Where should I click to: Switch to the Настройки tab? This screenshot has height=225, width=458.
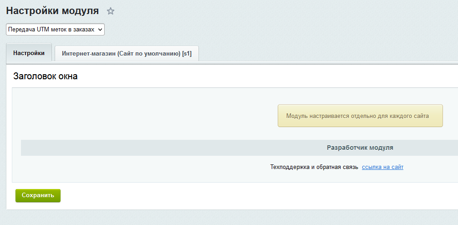(29, 53)
